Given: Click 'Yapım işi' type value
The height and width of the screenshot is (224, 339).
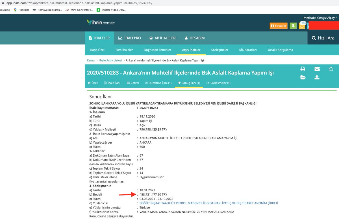Looking at the screenshot, I should pyautogui.click(x=146, y=121).
